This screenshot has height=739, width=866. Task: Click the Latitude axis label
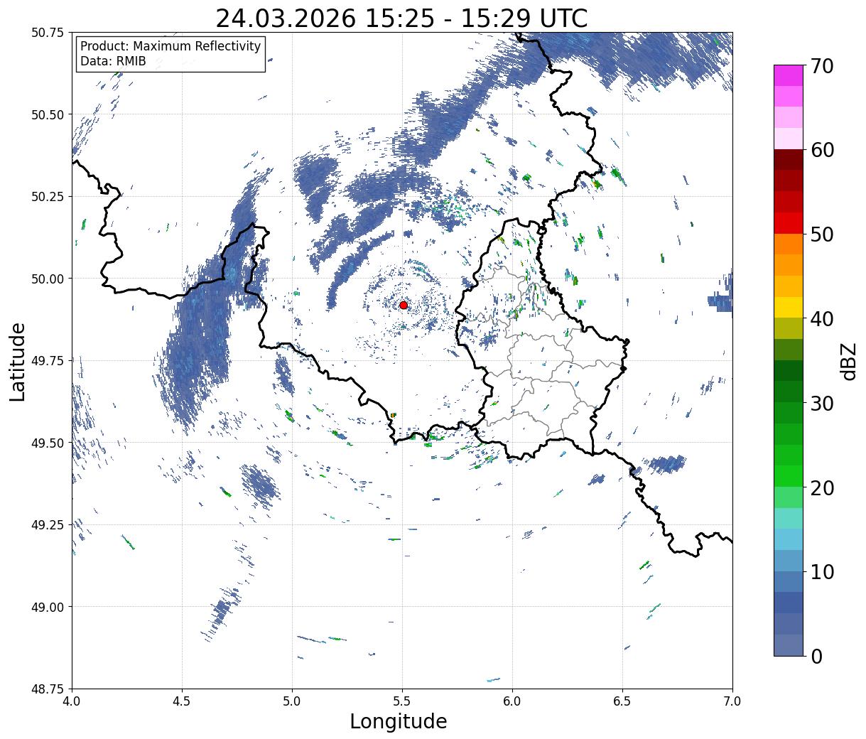(18, 361)
